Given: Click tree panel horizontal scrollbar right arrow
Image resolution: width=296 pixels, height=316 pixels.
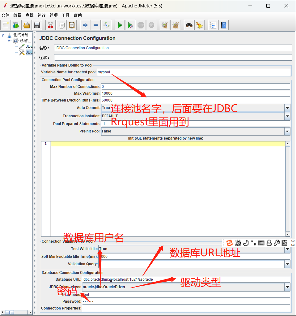Looking at the screenshot, I should 30,312.
